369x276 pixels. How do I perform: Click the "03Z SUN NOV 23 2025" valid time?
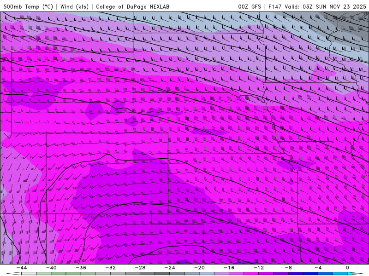coord(334,6)
